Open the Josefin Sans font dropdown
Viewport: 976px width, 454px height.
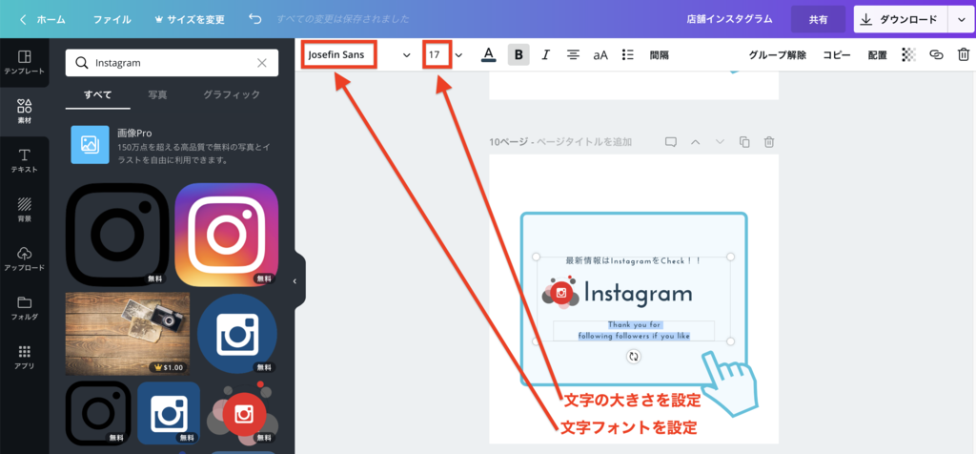tap(358, 54)
